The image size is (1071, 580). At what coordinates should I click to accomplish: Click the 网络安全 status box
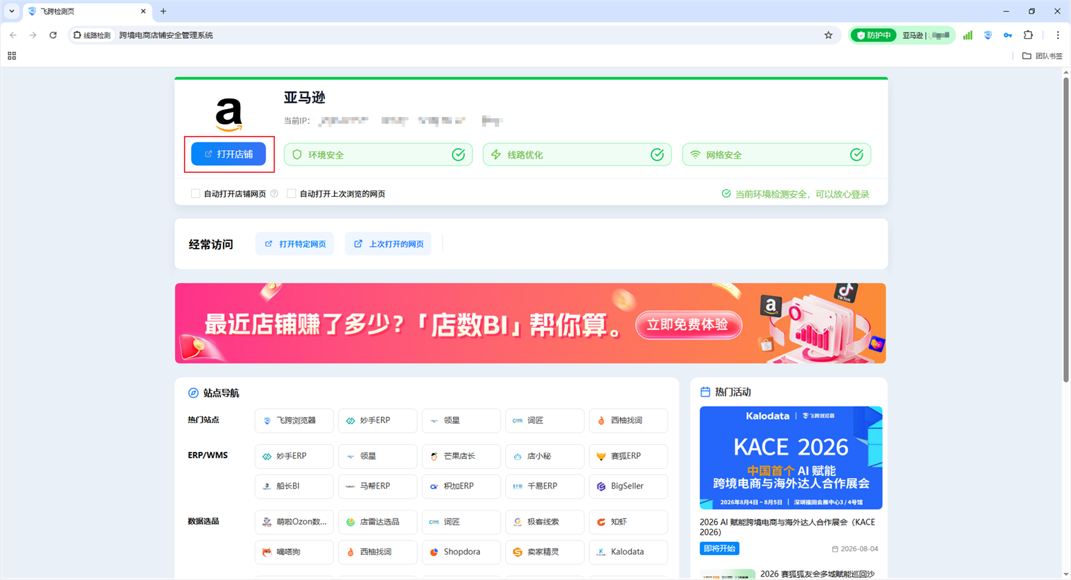777,154
